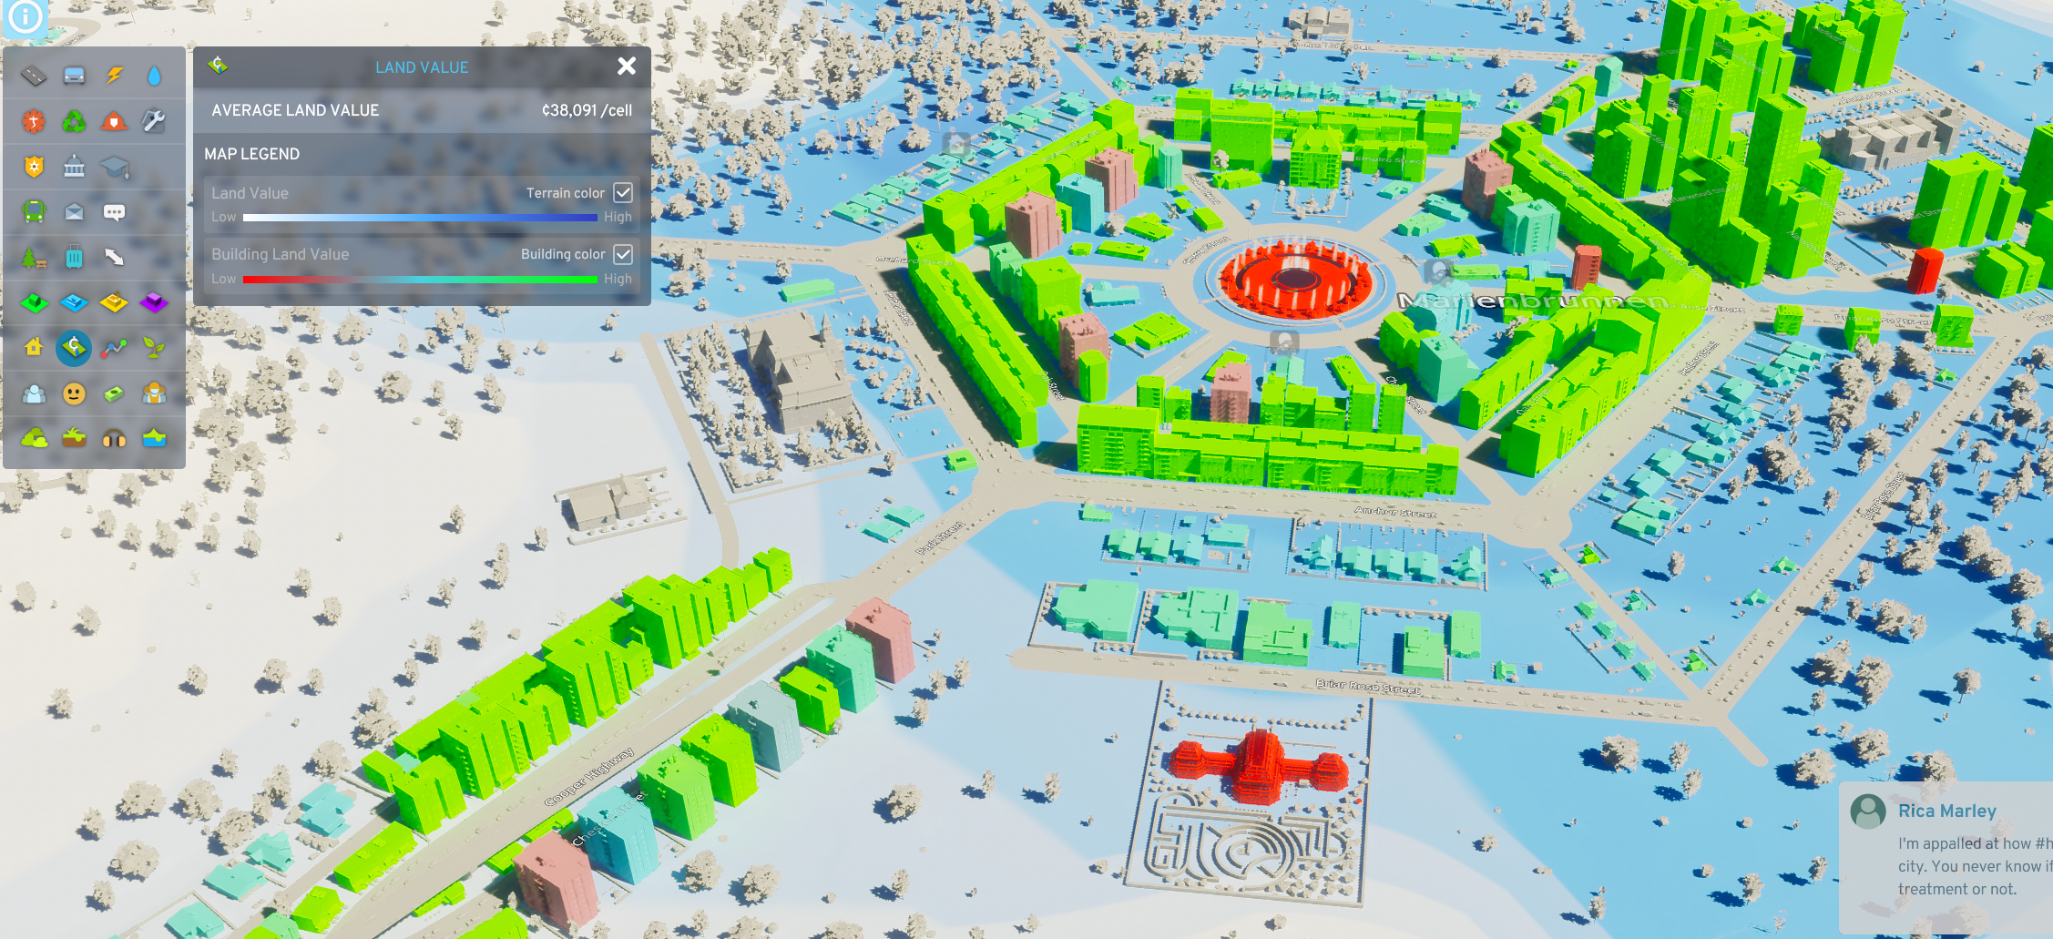Open the Fire helmet infoview
This screenshot has width=2053, height=939.
click(x=114, y=120)
